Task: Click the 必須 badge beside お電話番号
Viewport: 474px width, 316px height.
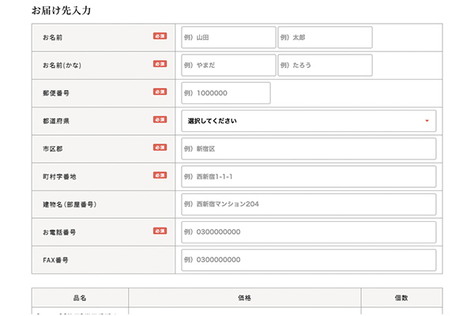Action: click(x=160, y=231)
